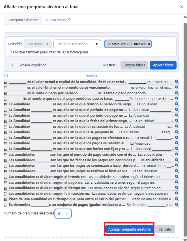Open the number of random questions selector
Screen dimensions: 187x241
coord(63,214)
